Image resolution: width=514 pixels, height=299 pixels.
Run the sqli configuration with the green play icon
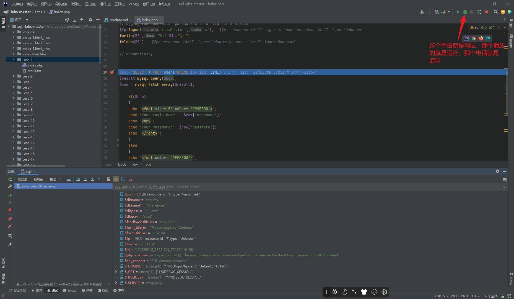pyautogui.click(x=458, y=12)
